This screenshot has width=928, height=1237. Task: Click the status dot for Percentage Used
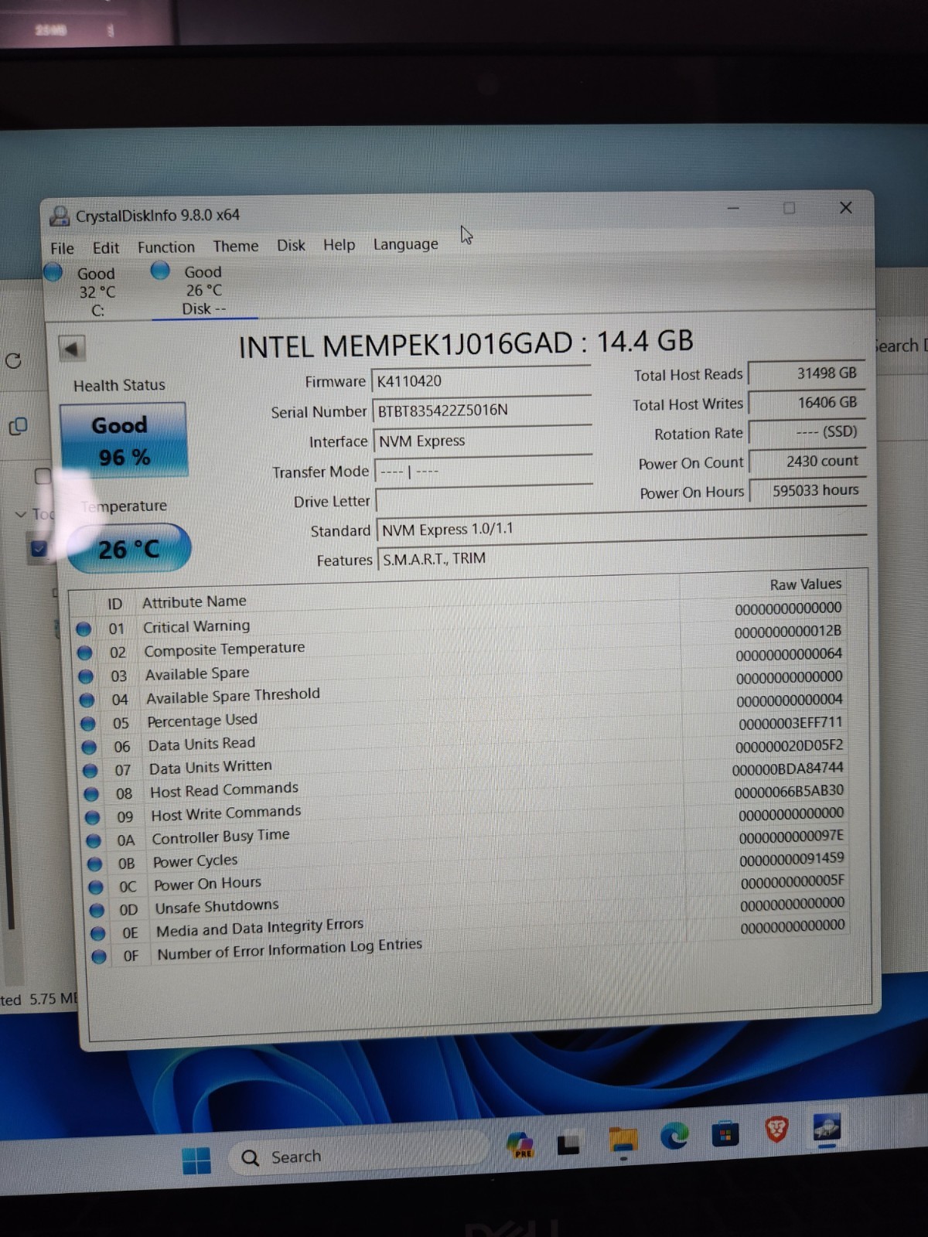pos(88,724)
